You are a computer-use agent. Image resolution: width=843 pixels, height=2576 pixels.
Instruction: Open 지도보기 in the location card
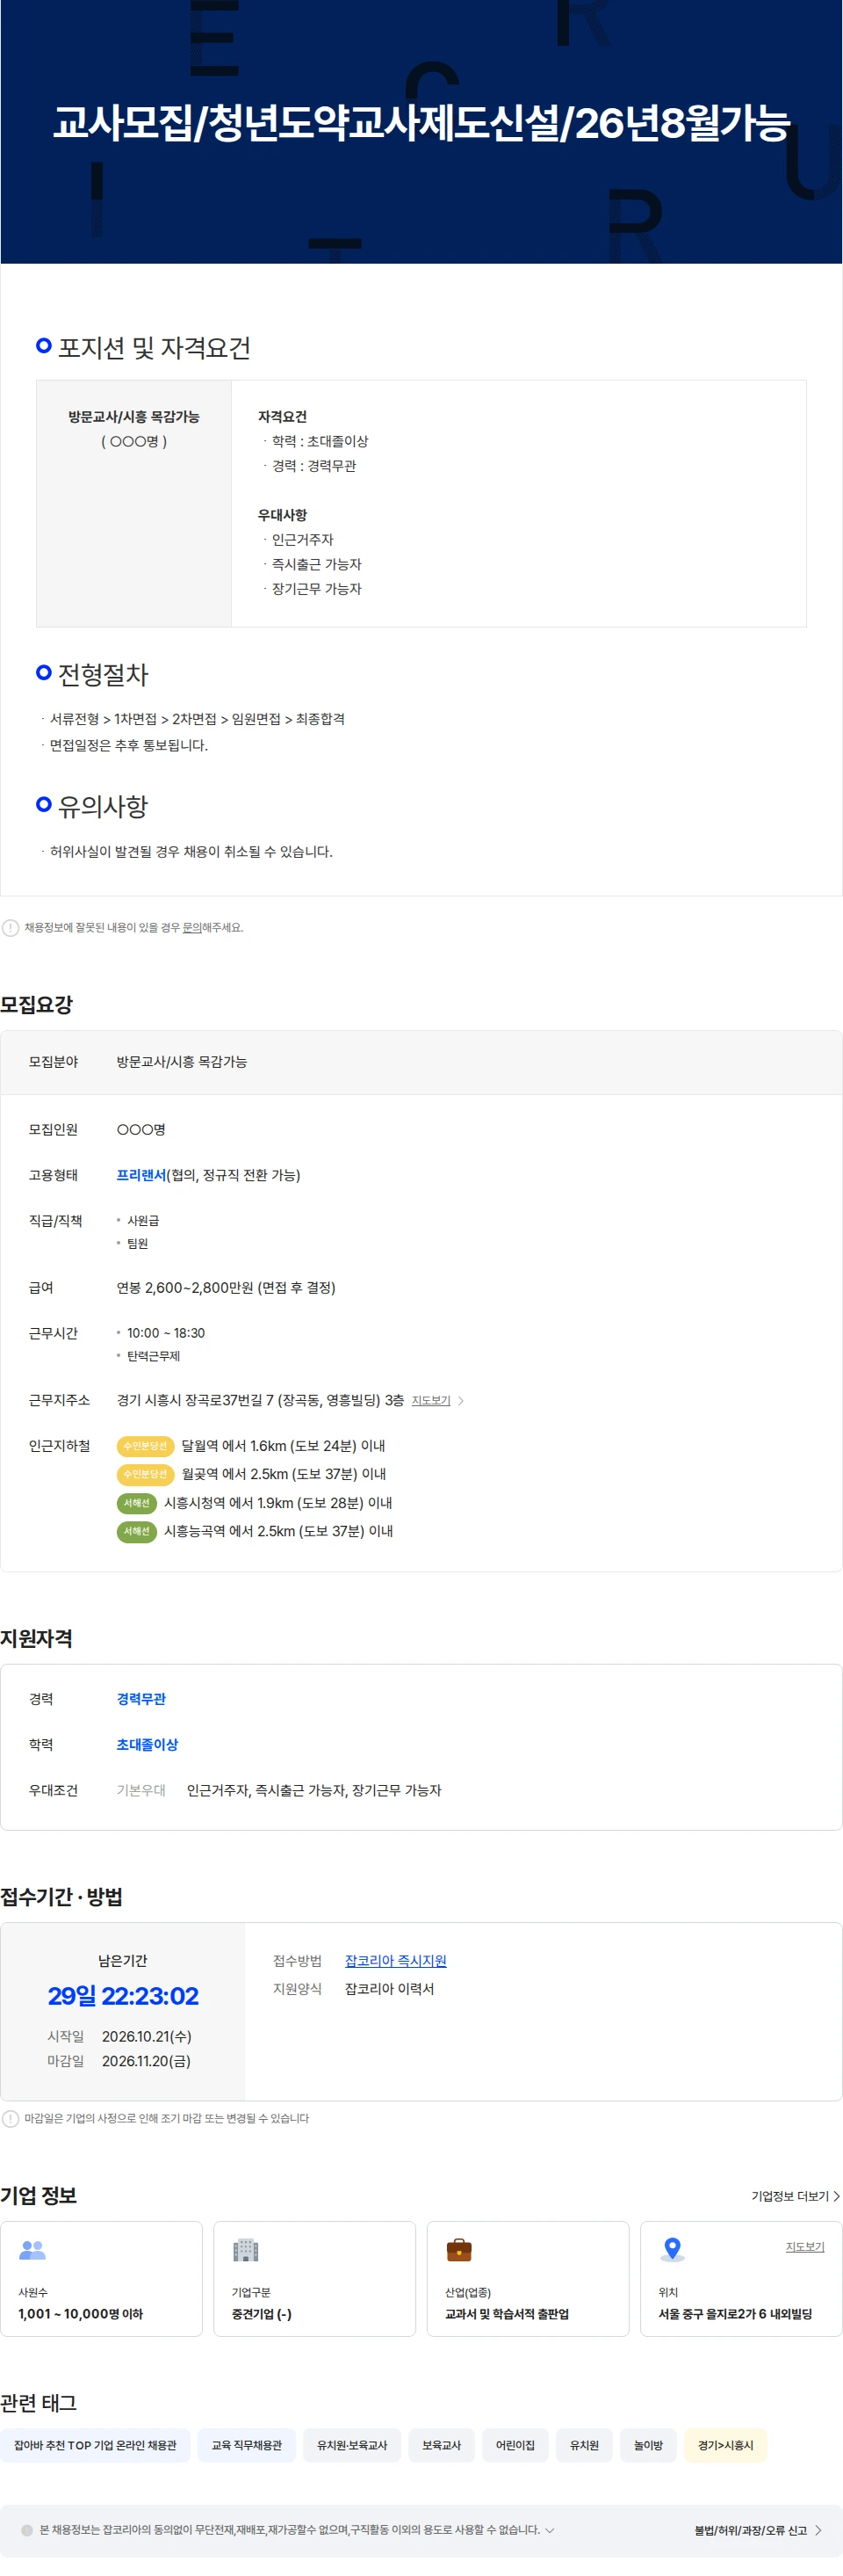pyautogui.click(x=805, y=2247)
